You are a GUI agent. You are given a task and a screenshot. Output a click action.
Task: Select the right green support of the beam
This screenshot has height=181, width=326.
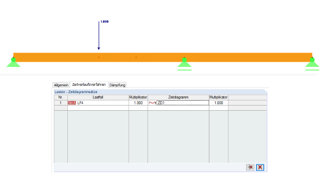click(312, 63)
